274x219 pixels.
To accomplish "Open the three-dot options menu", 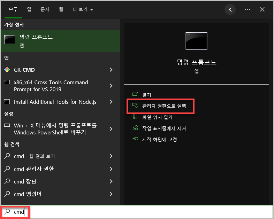I will click(248, 9).
